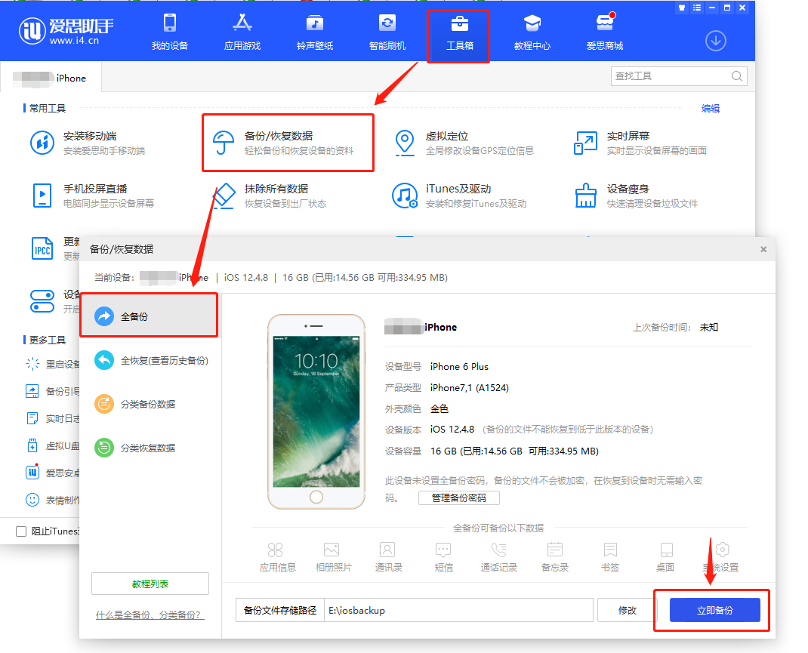Click the 产品类型 value iPhone7,1 (A1524)
808x653 pixels.
click(470, 388)
